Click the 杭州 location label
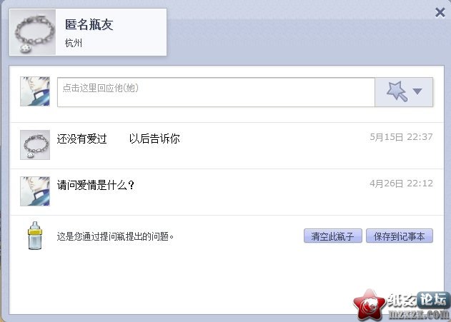451x322 pixels. tap(74, 43)
